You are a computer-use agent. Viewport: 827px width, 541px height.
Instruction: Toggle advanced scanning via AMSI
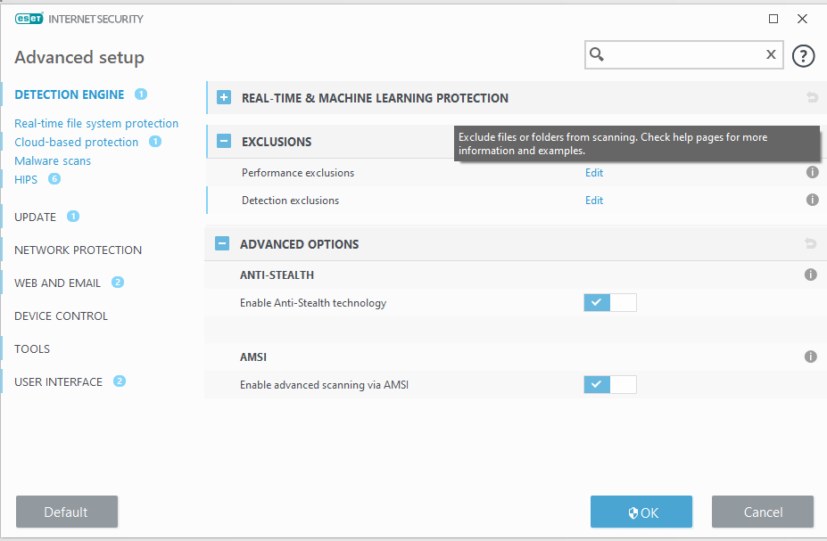pos(610,385)
